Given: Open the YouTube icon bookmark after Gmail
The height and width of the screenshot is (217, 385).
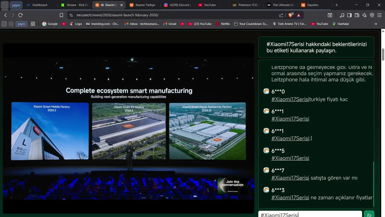Looking at the screenshot, I should point(183,24).
